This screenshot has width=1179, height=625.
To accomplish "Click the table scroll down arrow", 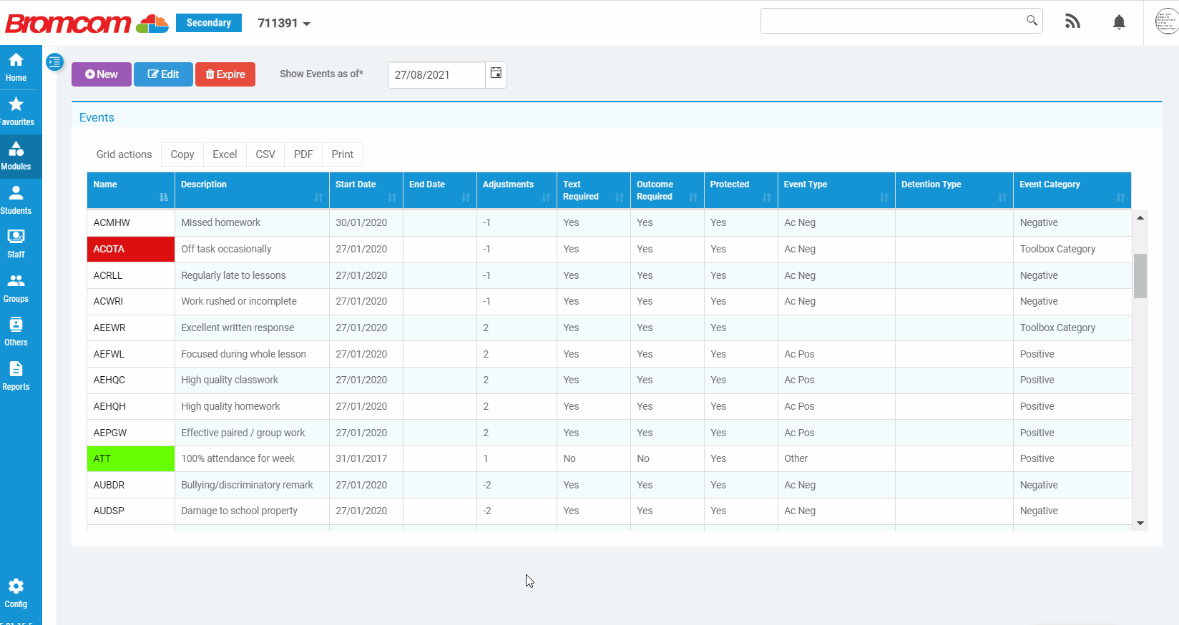I will coord(1140,523).
